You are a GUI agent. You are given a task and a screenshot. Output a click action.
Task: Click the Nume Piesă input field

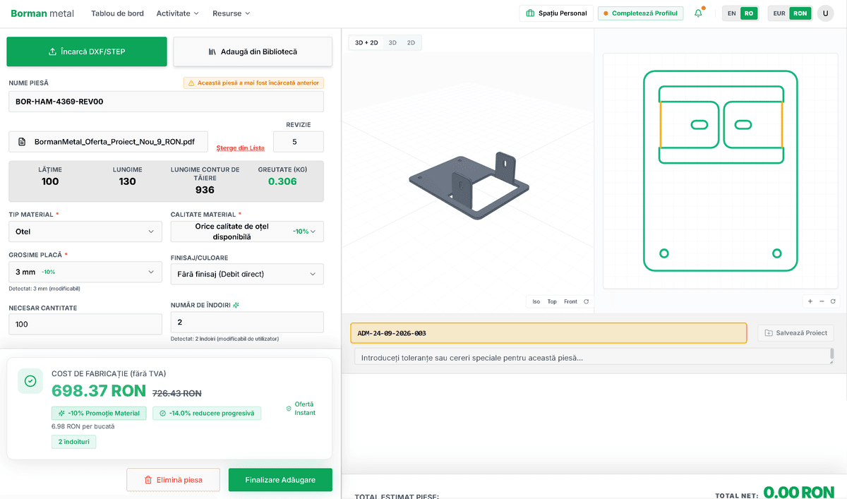[166, 102]
